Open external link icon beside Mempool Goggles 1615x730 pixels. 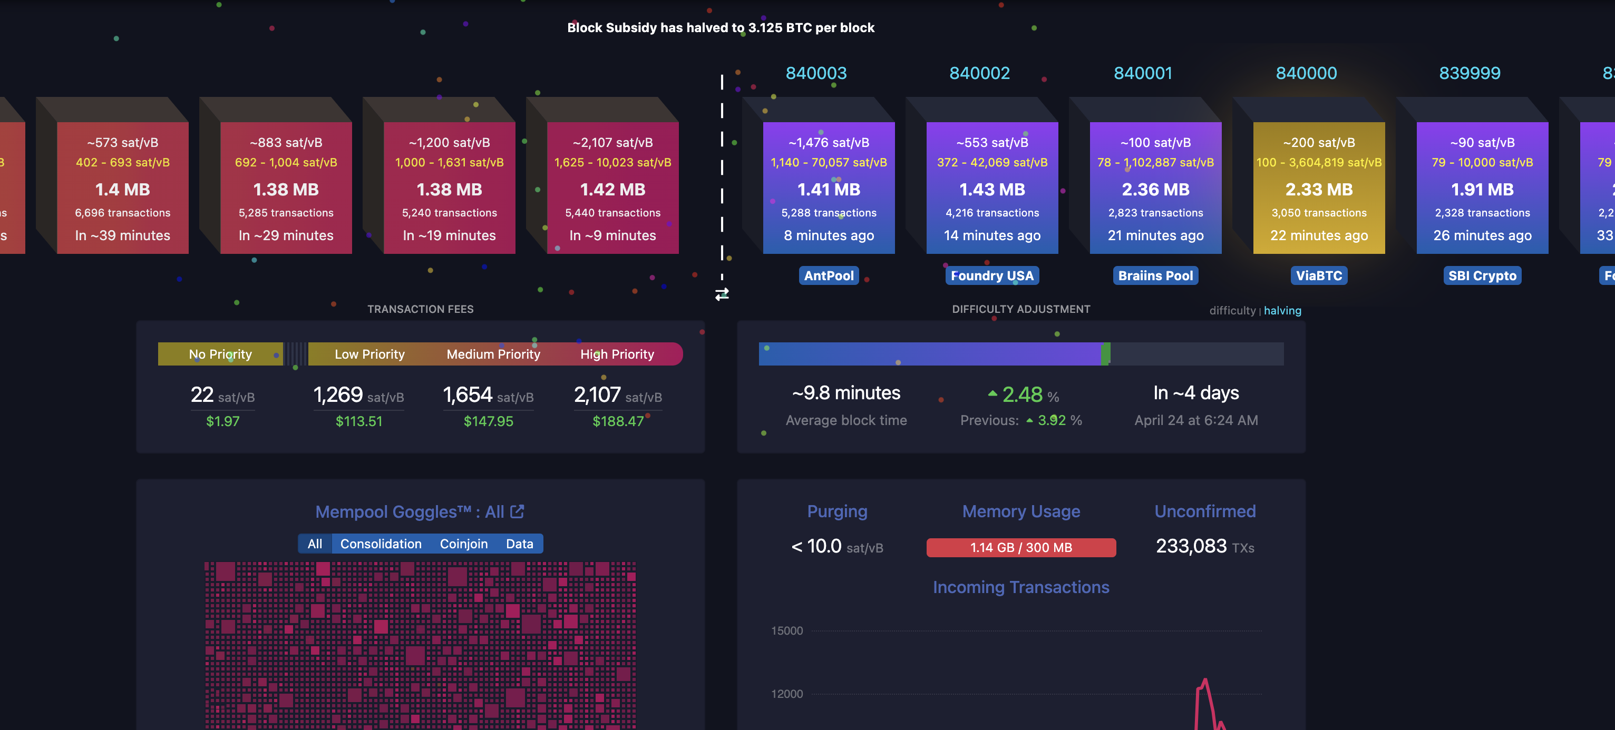(x=517, y=511)
